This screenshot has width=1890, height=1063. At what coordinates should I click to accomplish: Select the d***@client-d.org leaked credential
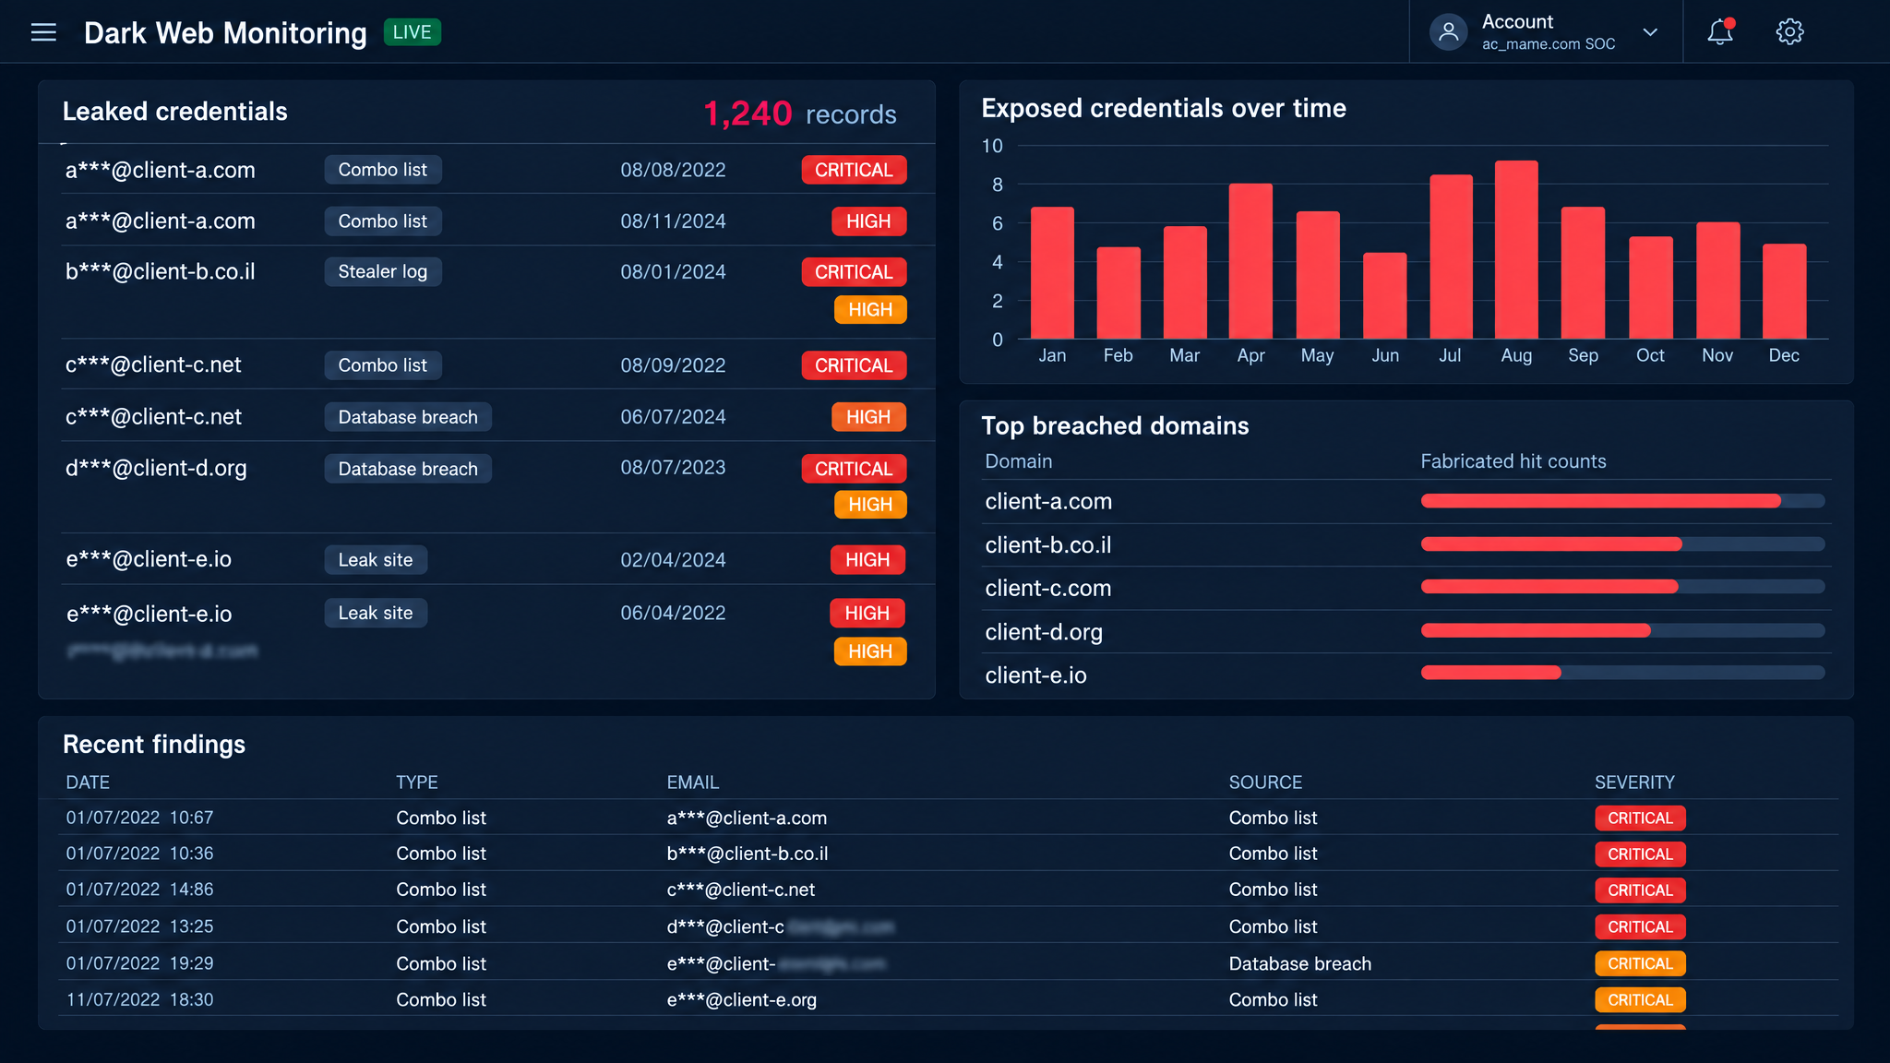156,468
